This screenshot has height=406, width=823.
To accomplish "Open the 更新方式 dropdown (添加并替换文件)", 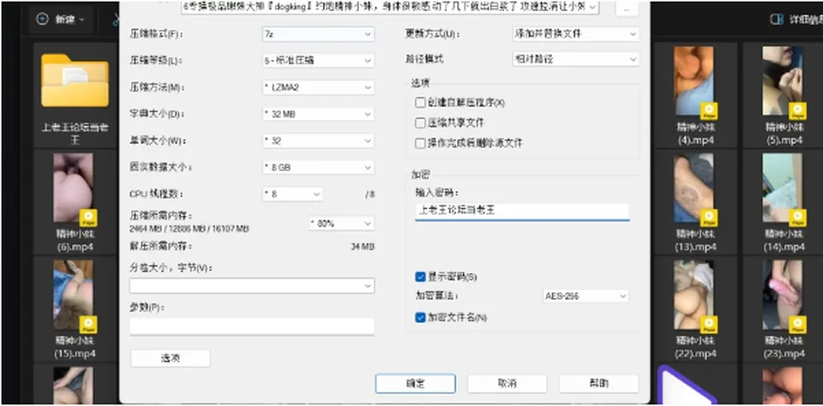I will tap(575, 34).
